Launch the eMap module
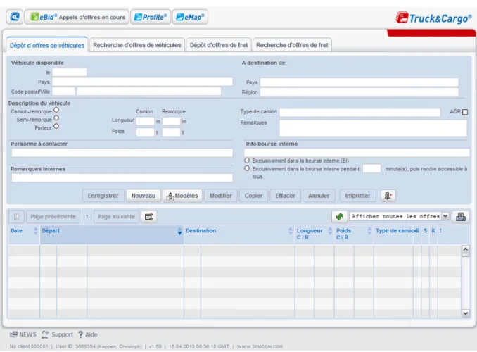Image resolution: width=477 pixels, height=352 pixels. 190,17
